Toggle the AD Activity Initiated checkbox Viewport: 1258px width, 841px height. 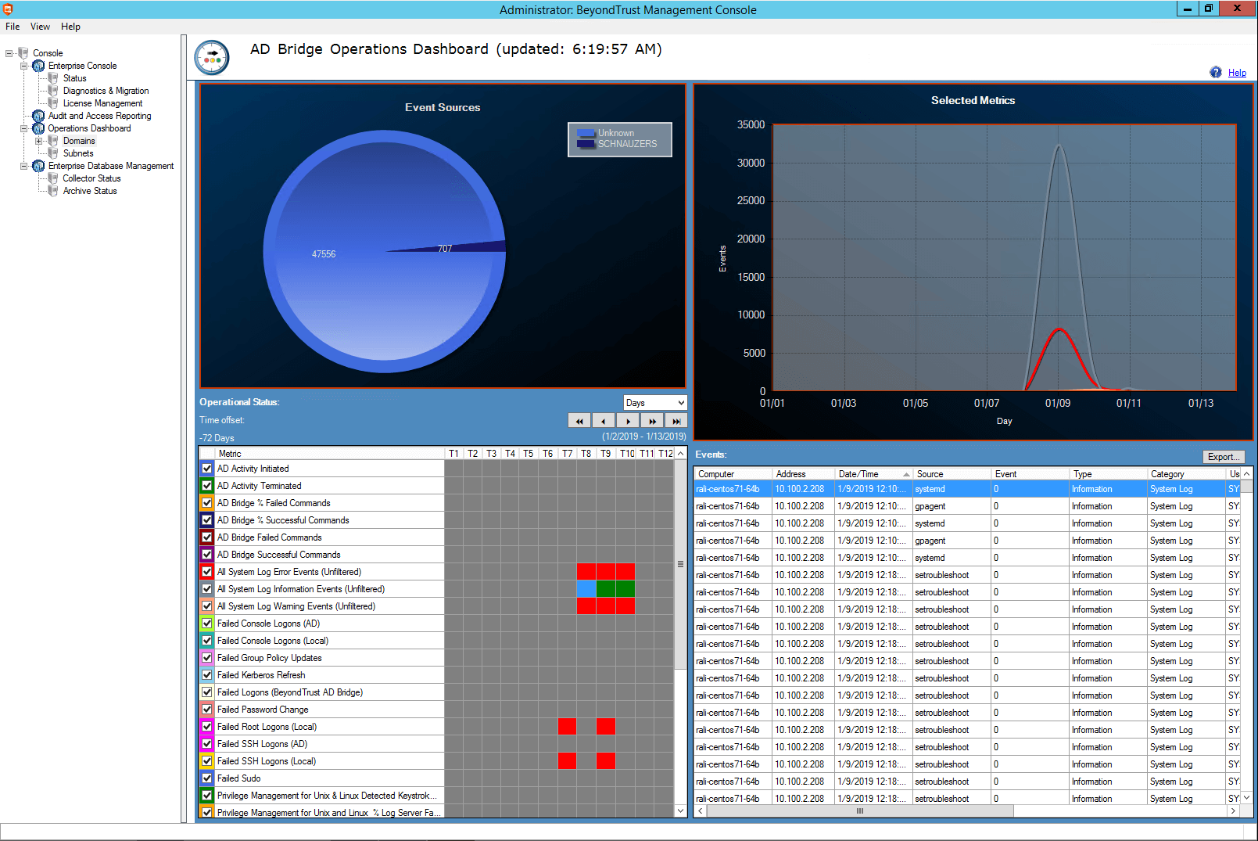[x=207, y=469]
